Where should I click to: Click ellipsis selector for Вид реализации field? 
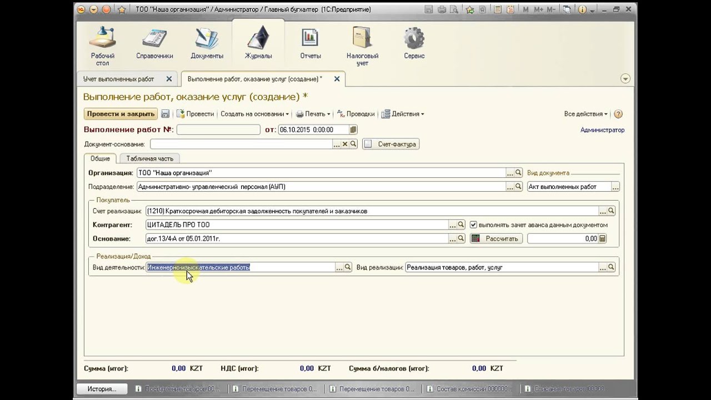[603, 267]
